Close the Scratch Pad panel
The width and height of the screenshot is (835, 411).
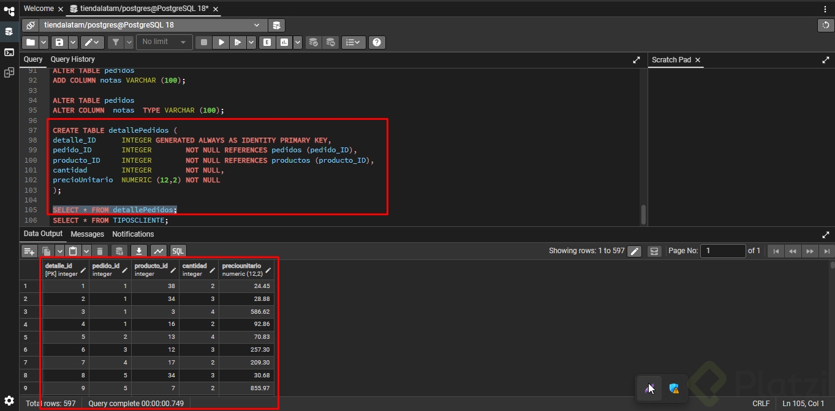coord(697,60)
